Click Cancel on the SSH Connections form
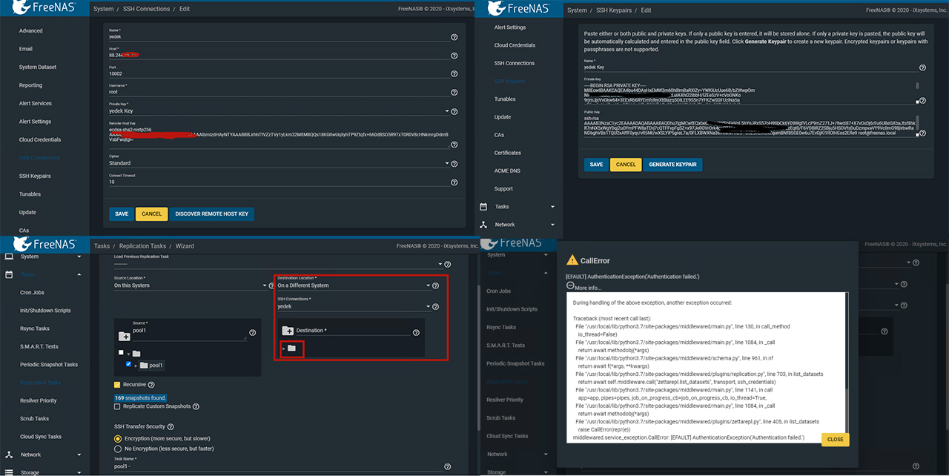The height and width of the screenshot is (476, 949). 151,214
